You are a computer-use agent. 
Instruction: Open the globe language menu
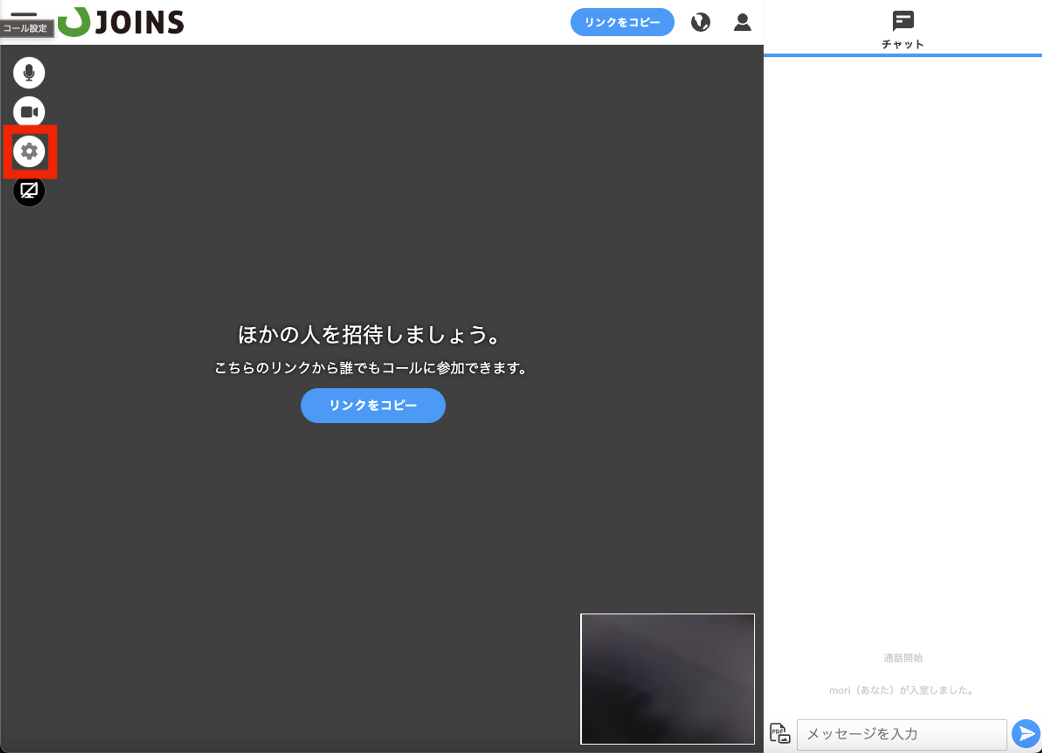point(700,22)
